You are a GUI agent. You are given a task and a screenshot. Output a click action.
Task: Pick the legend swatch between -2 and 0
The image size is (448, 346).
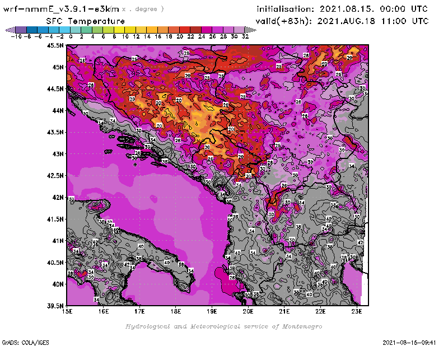click(x=64, y=30)
